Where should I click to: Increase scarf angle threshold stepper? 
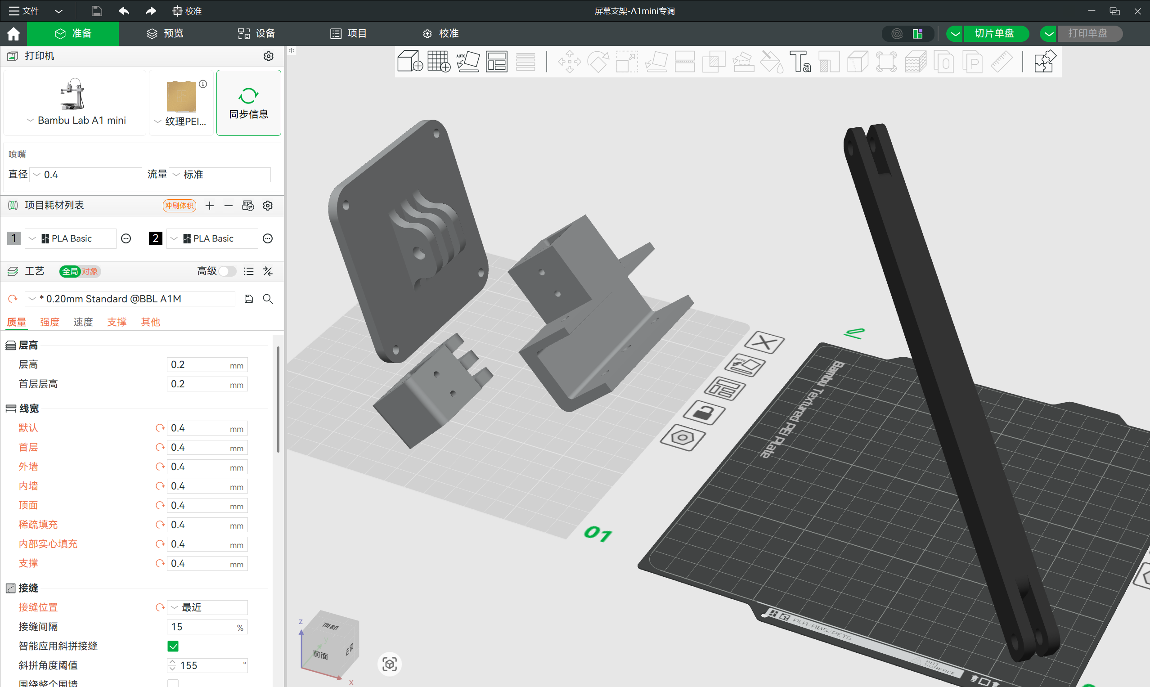click(x=172, y=662)
